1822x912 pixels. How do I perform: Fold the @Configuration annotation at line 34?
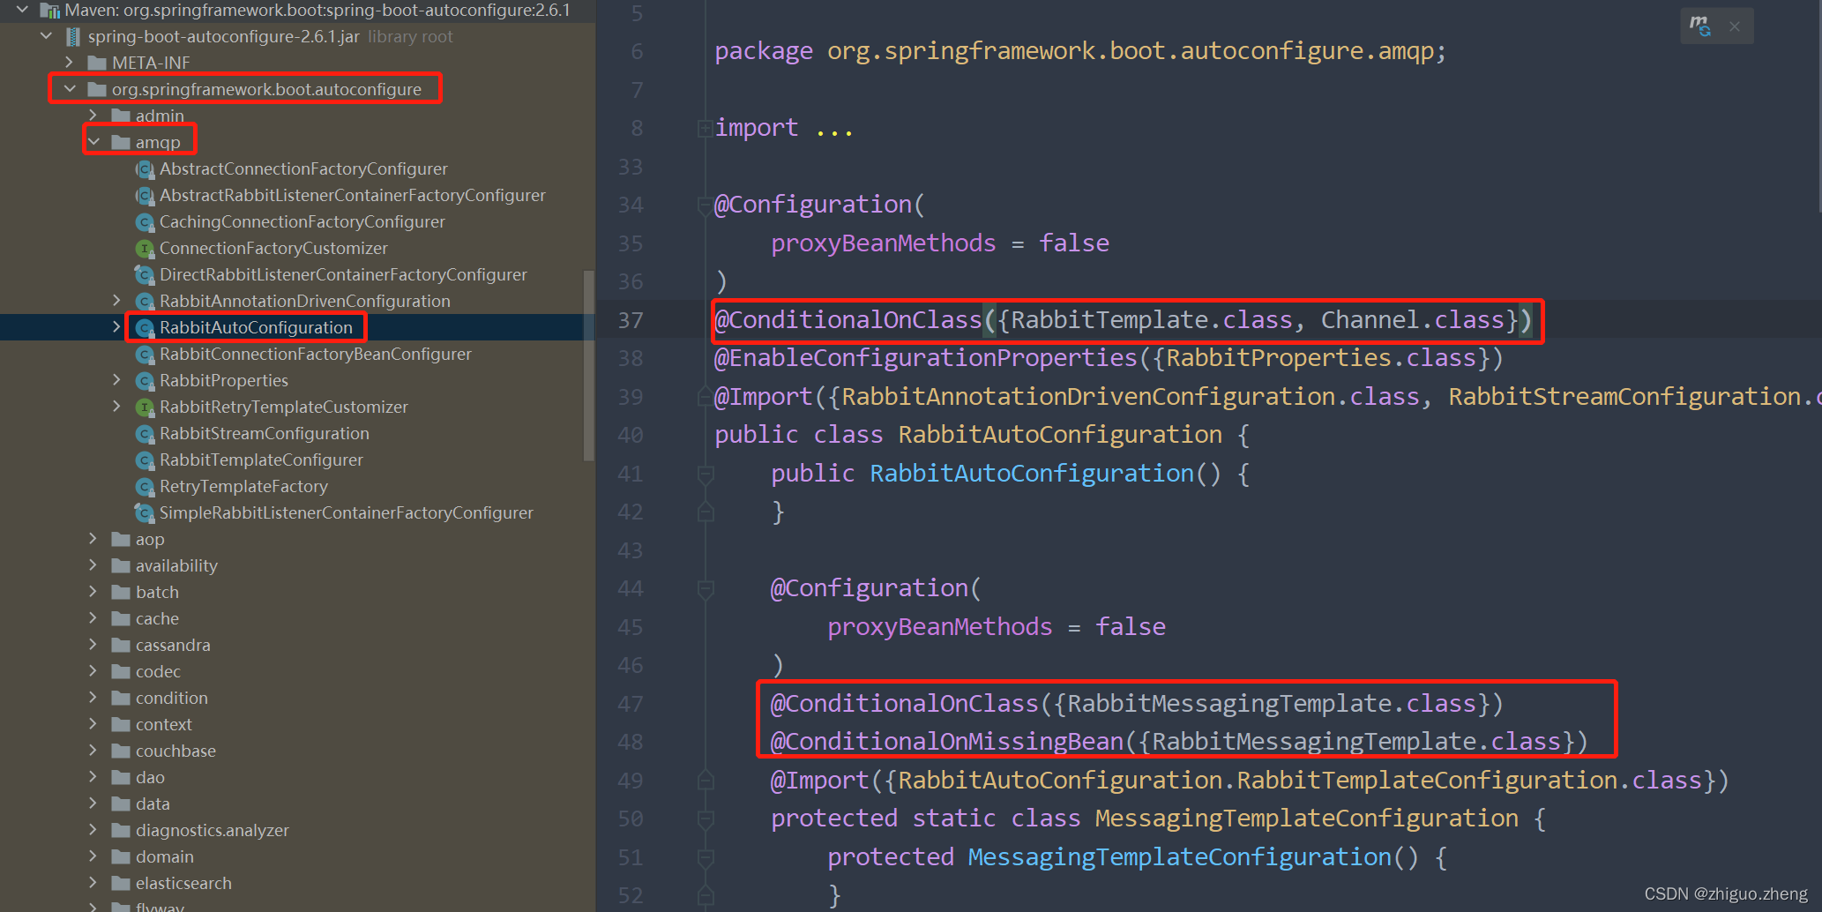[x=705, y=206]
